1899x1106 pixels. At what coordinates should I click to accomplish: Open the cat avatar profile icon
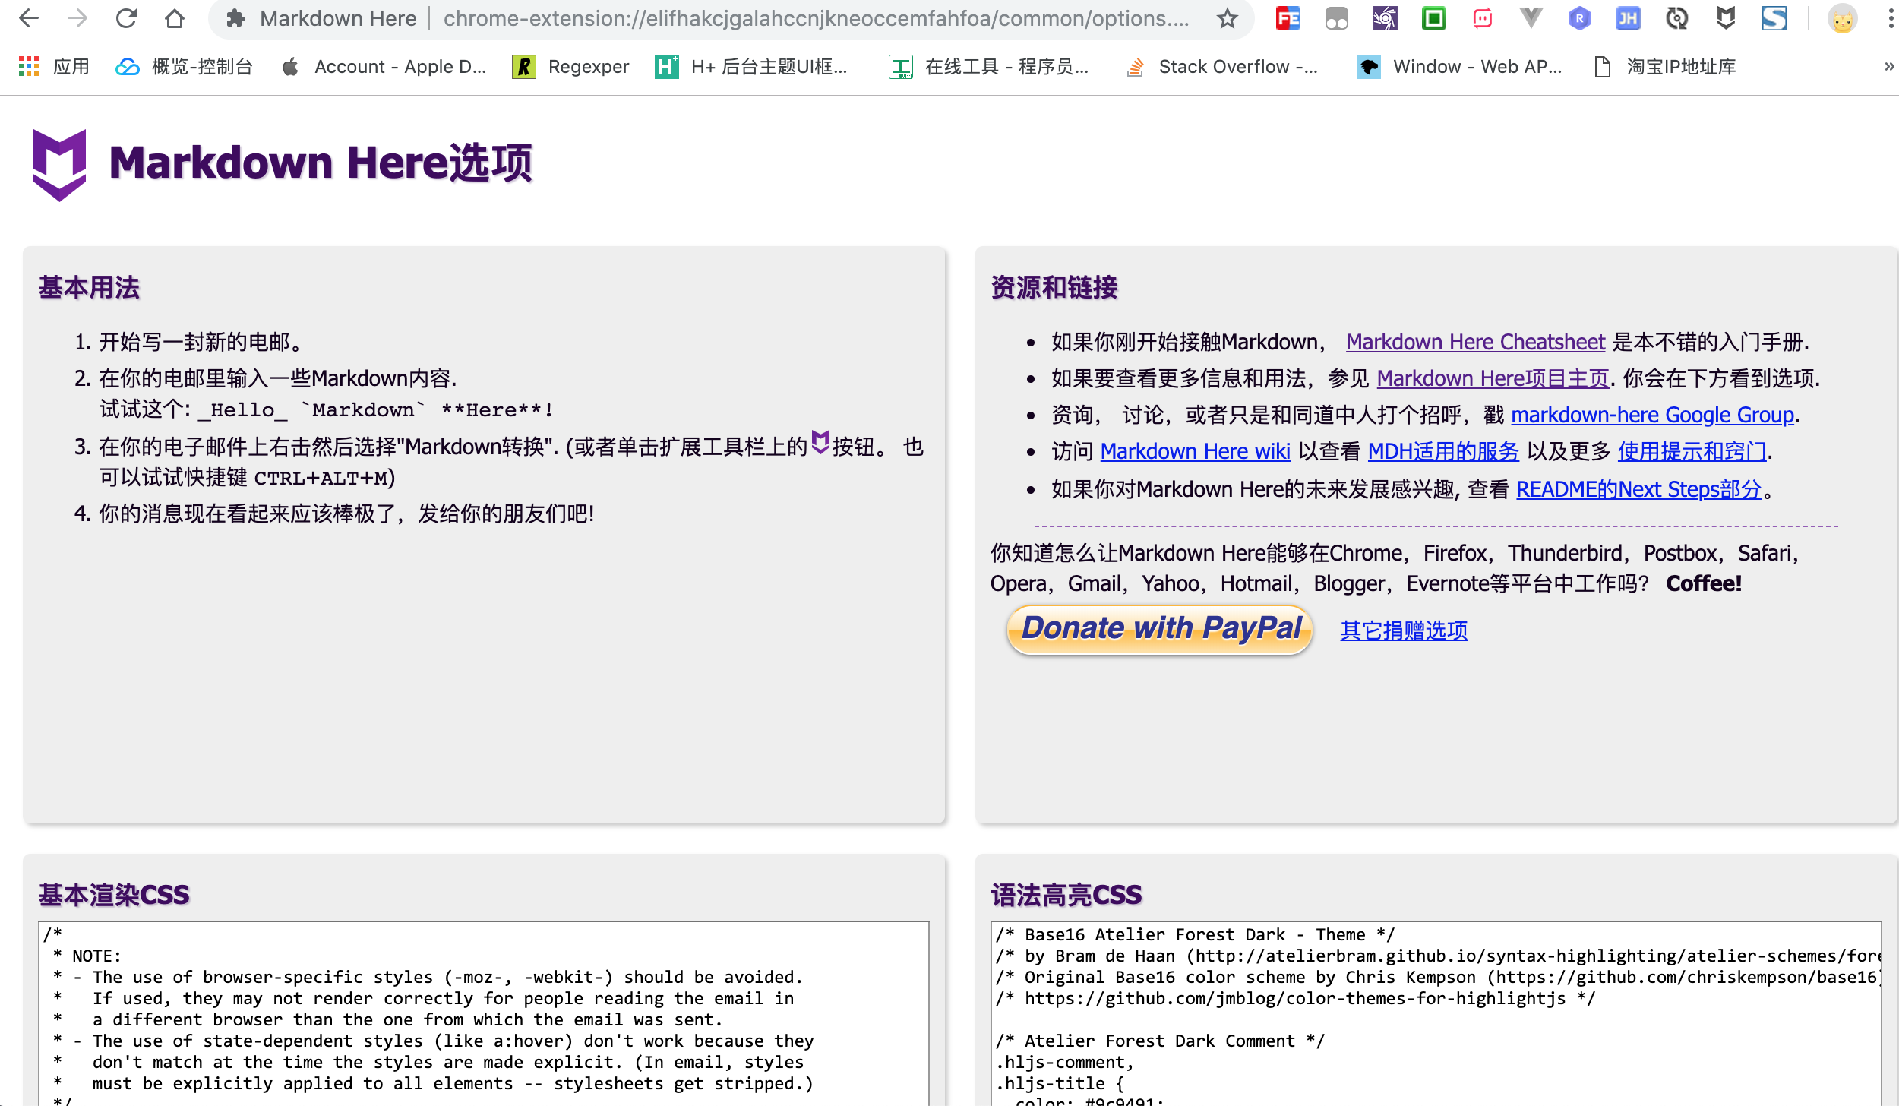[x=1842, y=18]
